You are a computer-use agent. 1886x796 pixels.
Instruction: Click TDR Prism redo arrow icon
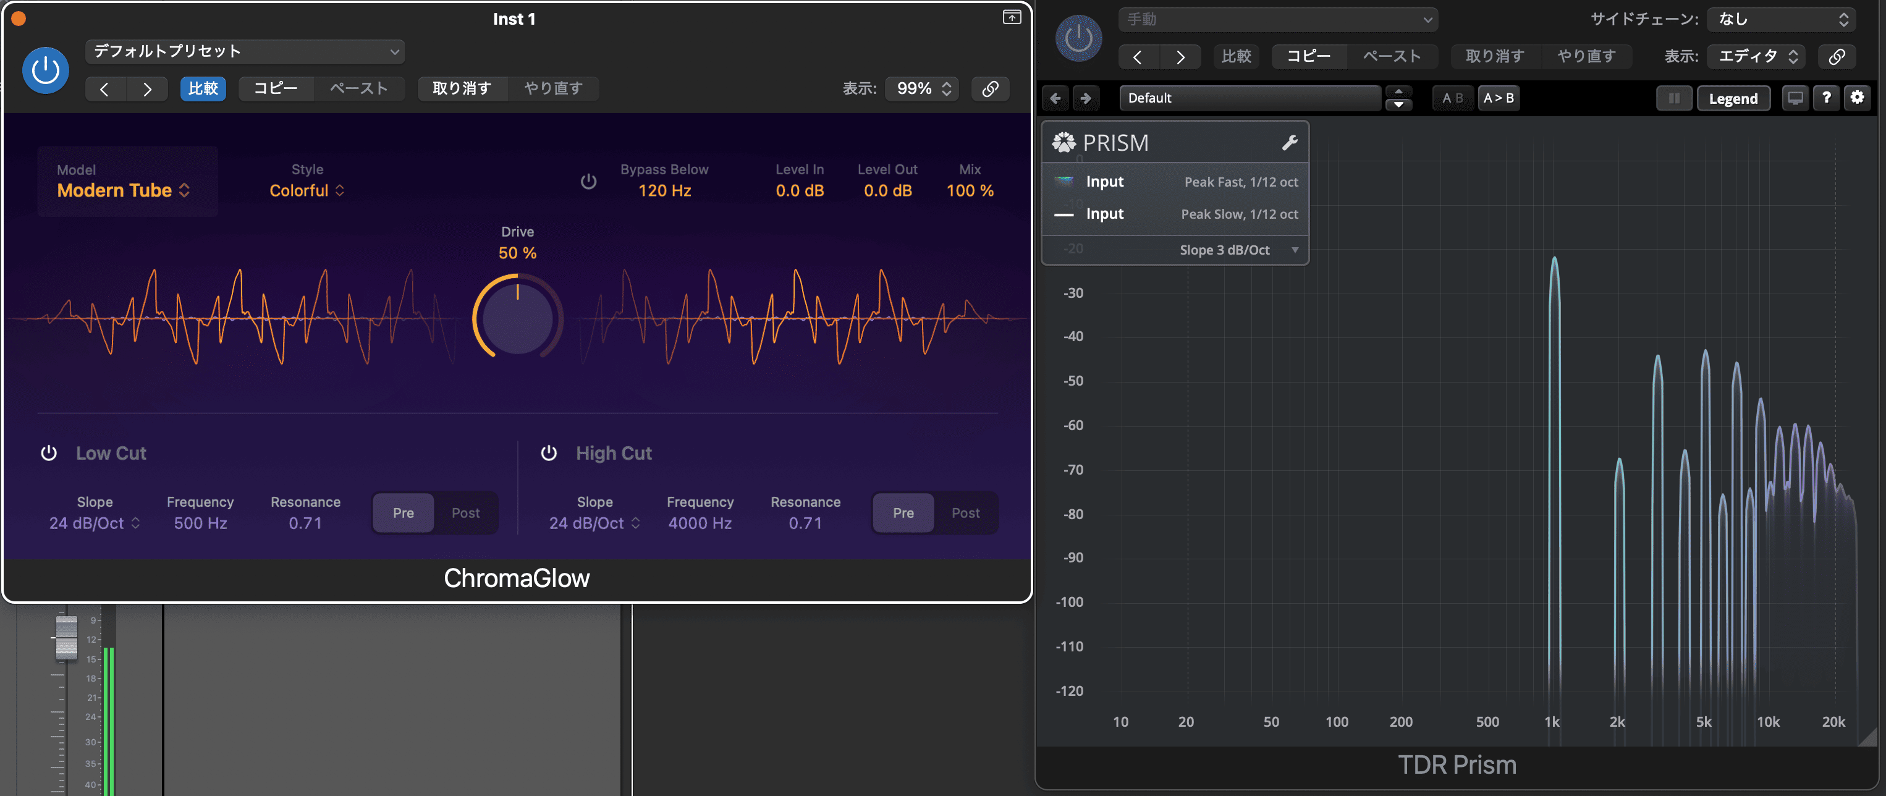[1086, 98]
